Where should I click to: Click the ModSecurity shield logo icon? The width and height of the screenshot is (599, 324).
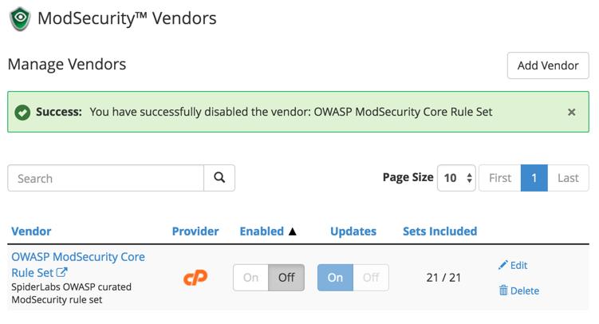pyautogui.click(x=20, y=18)
